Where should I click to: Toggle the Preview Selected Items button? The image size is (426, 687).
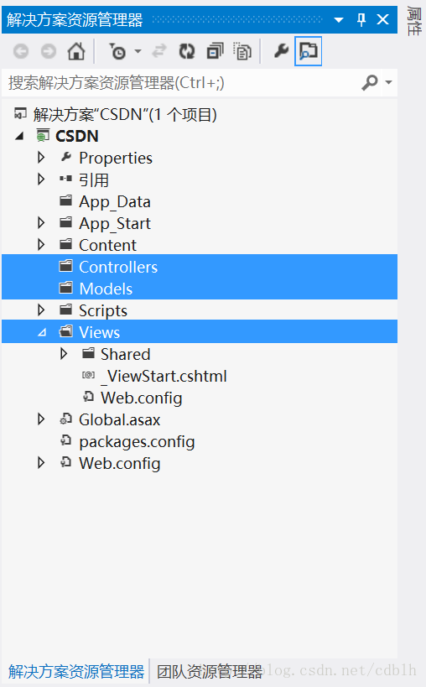point(309,51)
